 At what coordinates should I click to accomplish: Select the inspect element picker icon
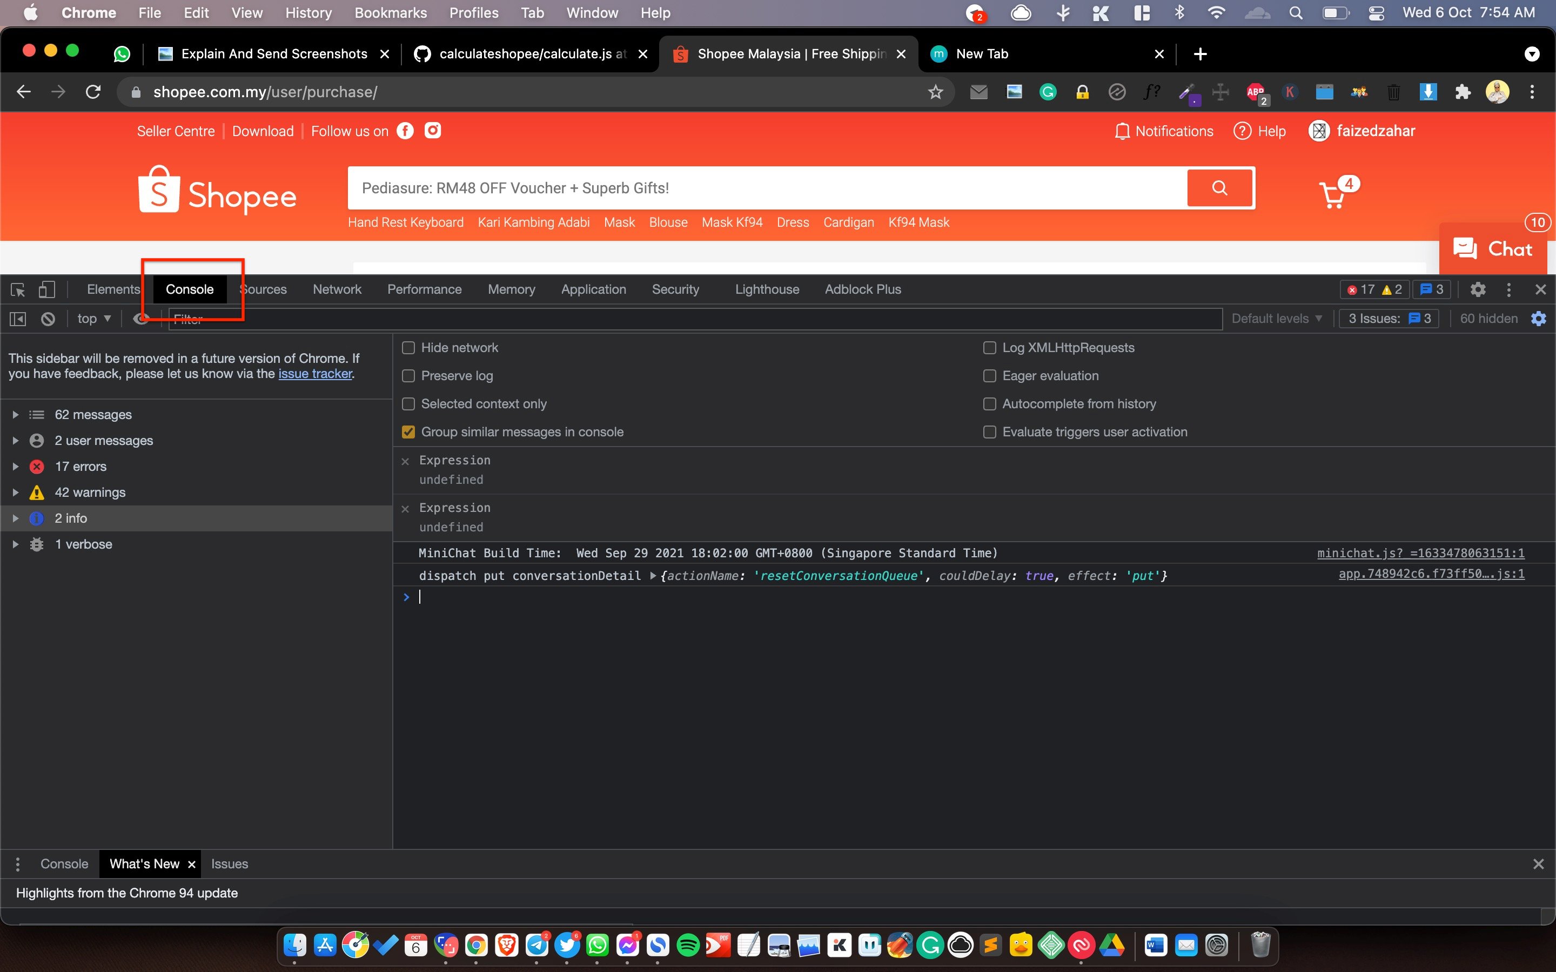(18, 290)
